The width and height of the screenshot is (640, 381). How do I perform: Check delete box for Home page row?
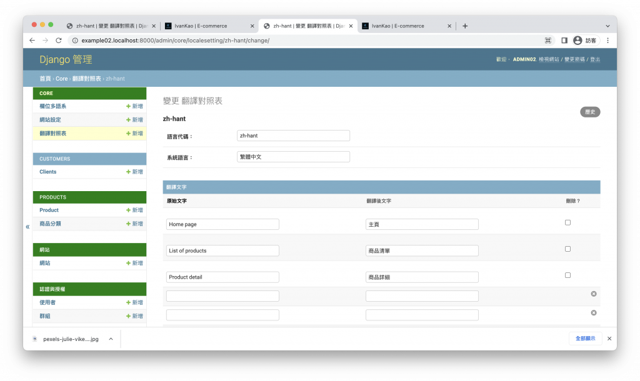pyautogui.click(x=567, y=222)
